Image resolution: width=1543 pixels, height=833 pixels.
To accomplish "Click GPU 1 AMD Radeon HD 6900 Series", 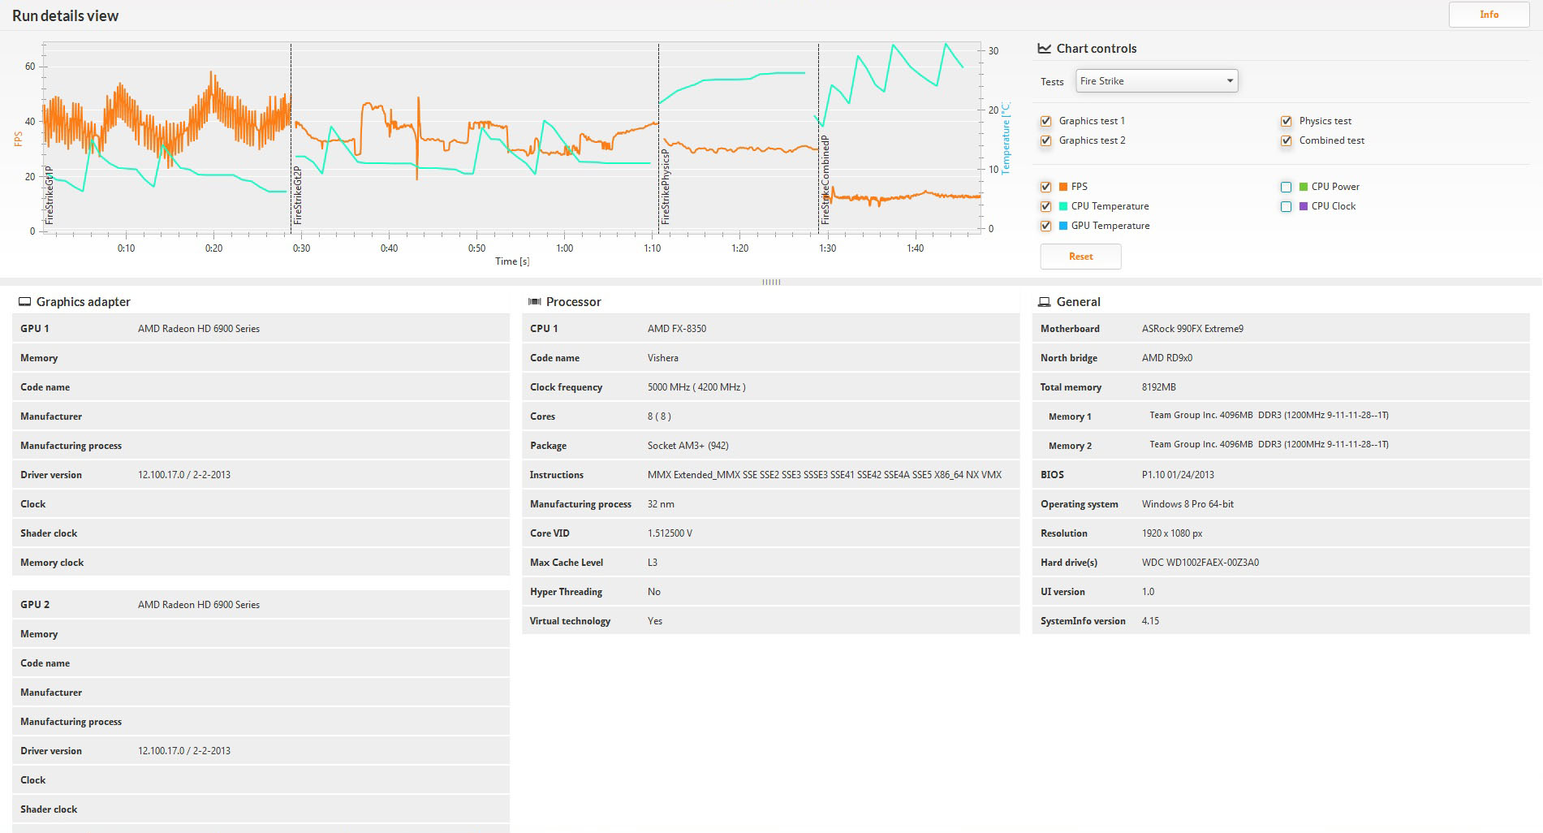I will coord(199,329).
